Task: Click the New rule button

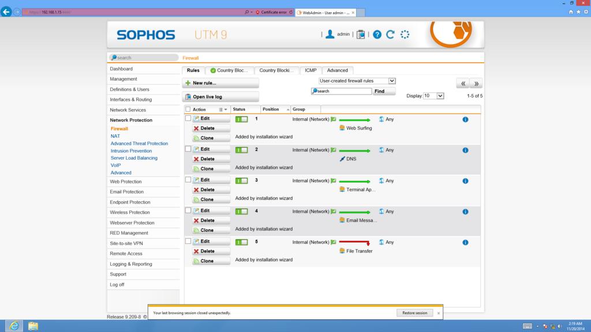Action: (x=220, y=83)
